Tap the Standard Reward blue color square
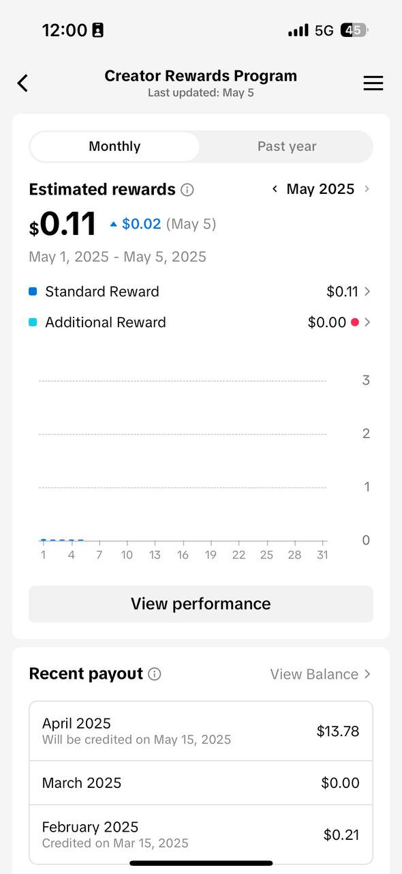 tap(33, 292)
